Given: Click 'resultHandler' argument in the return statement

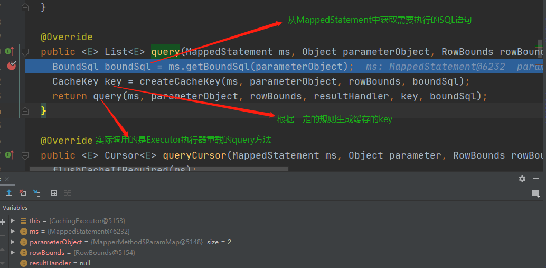Looking at the screenshot, I should [351, 96].
